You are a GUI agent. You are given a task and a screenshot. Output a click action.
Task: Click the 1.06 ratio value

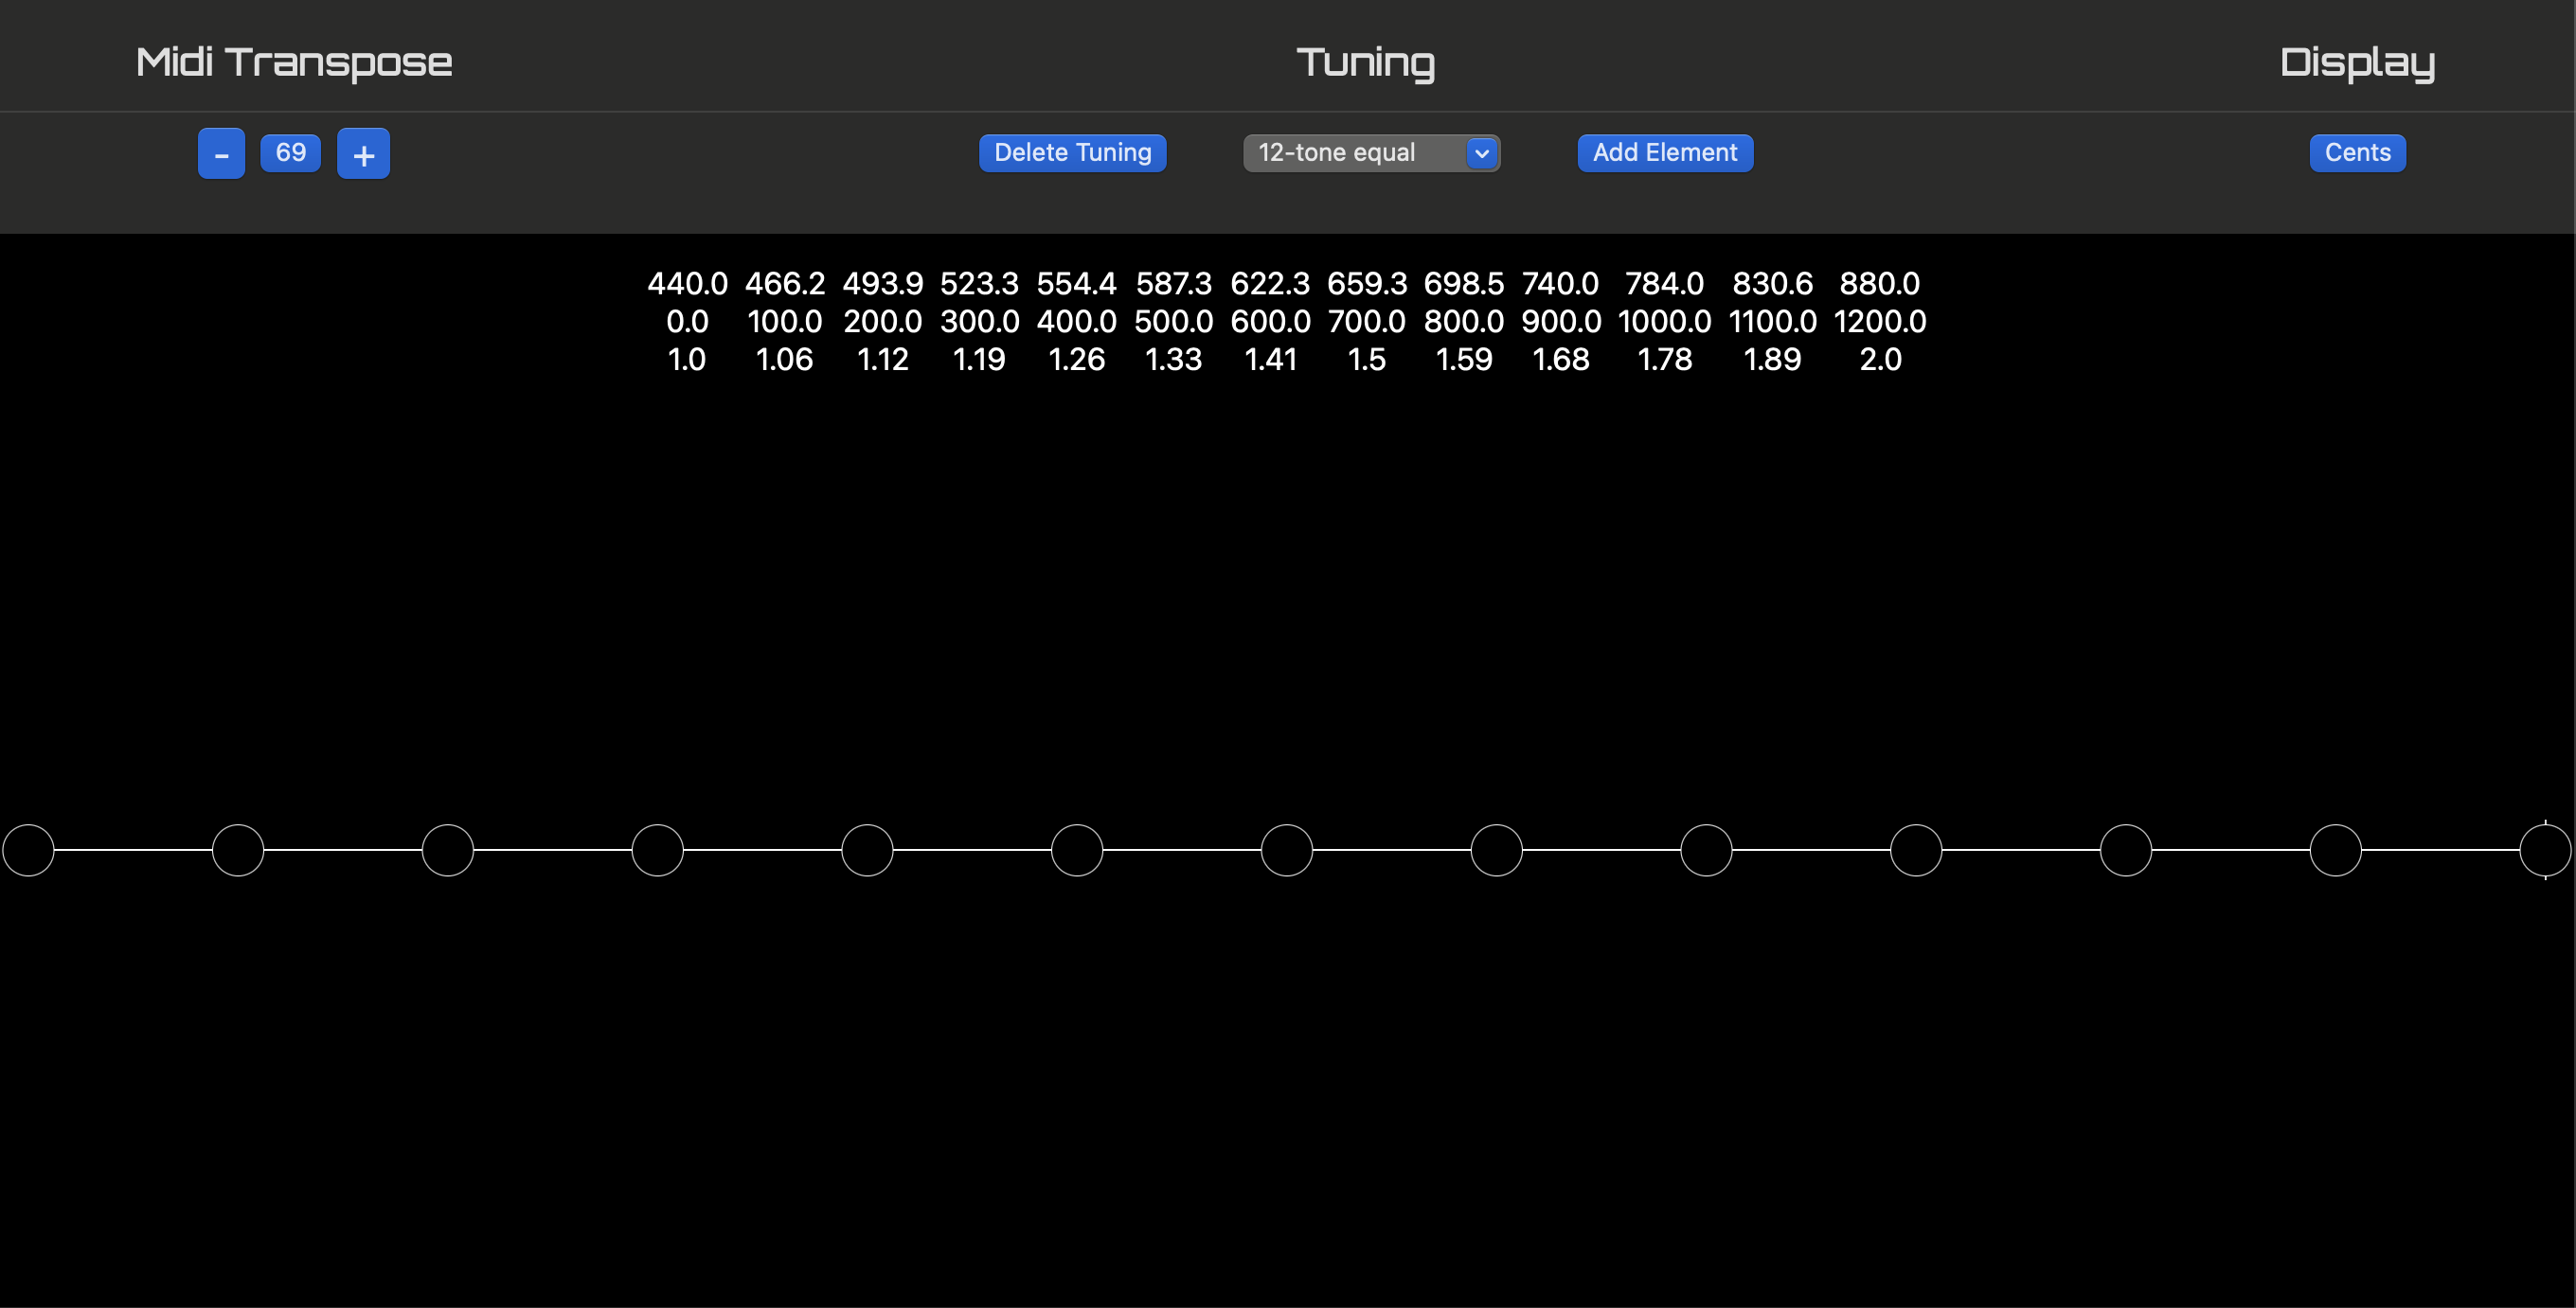[x=785, y=360]
